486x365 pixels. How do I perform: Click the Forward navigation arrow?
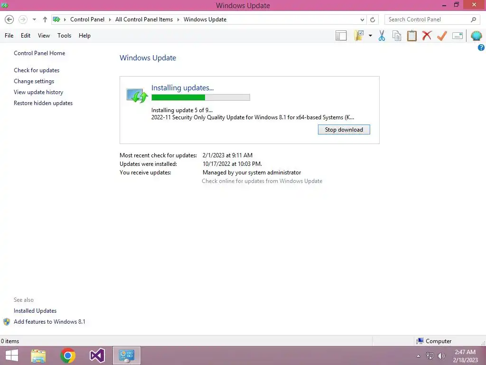pos(23,19)
